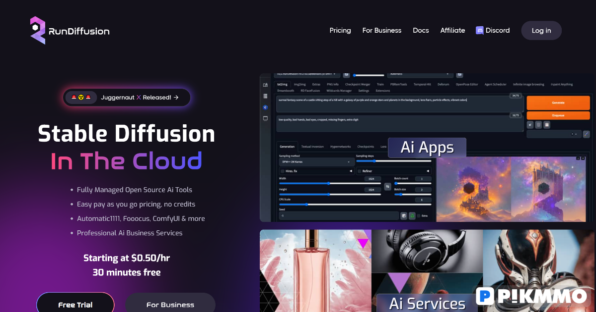
Task: Click the arrow icon after Juggernaut X Released
Action: coord(176,98)
